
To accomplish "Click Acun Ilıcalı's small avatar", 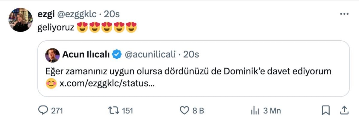I will click(52, 55).
